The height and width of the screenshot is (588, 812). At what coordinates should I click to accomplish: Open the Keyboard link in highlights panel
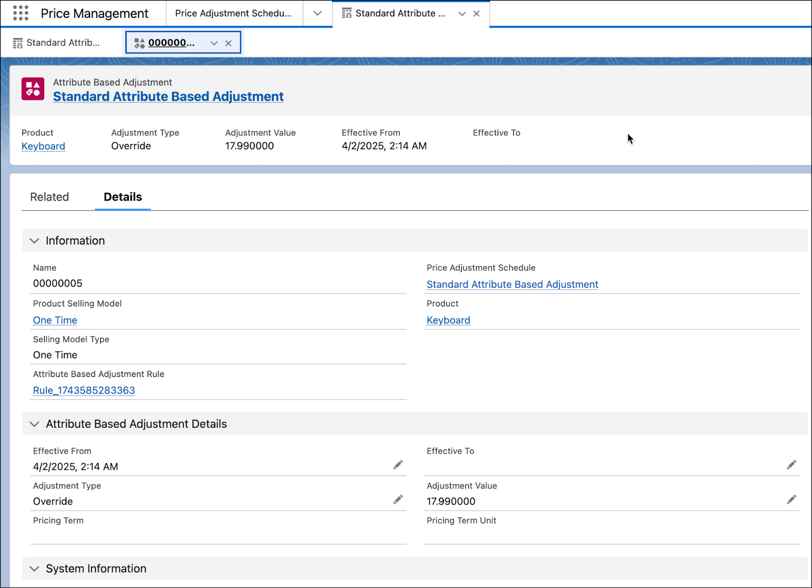43,146
